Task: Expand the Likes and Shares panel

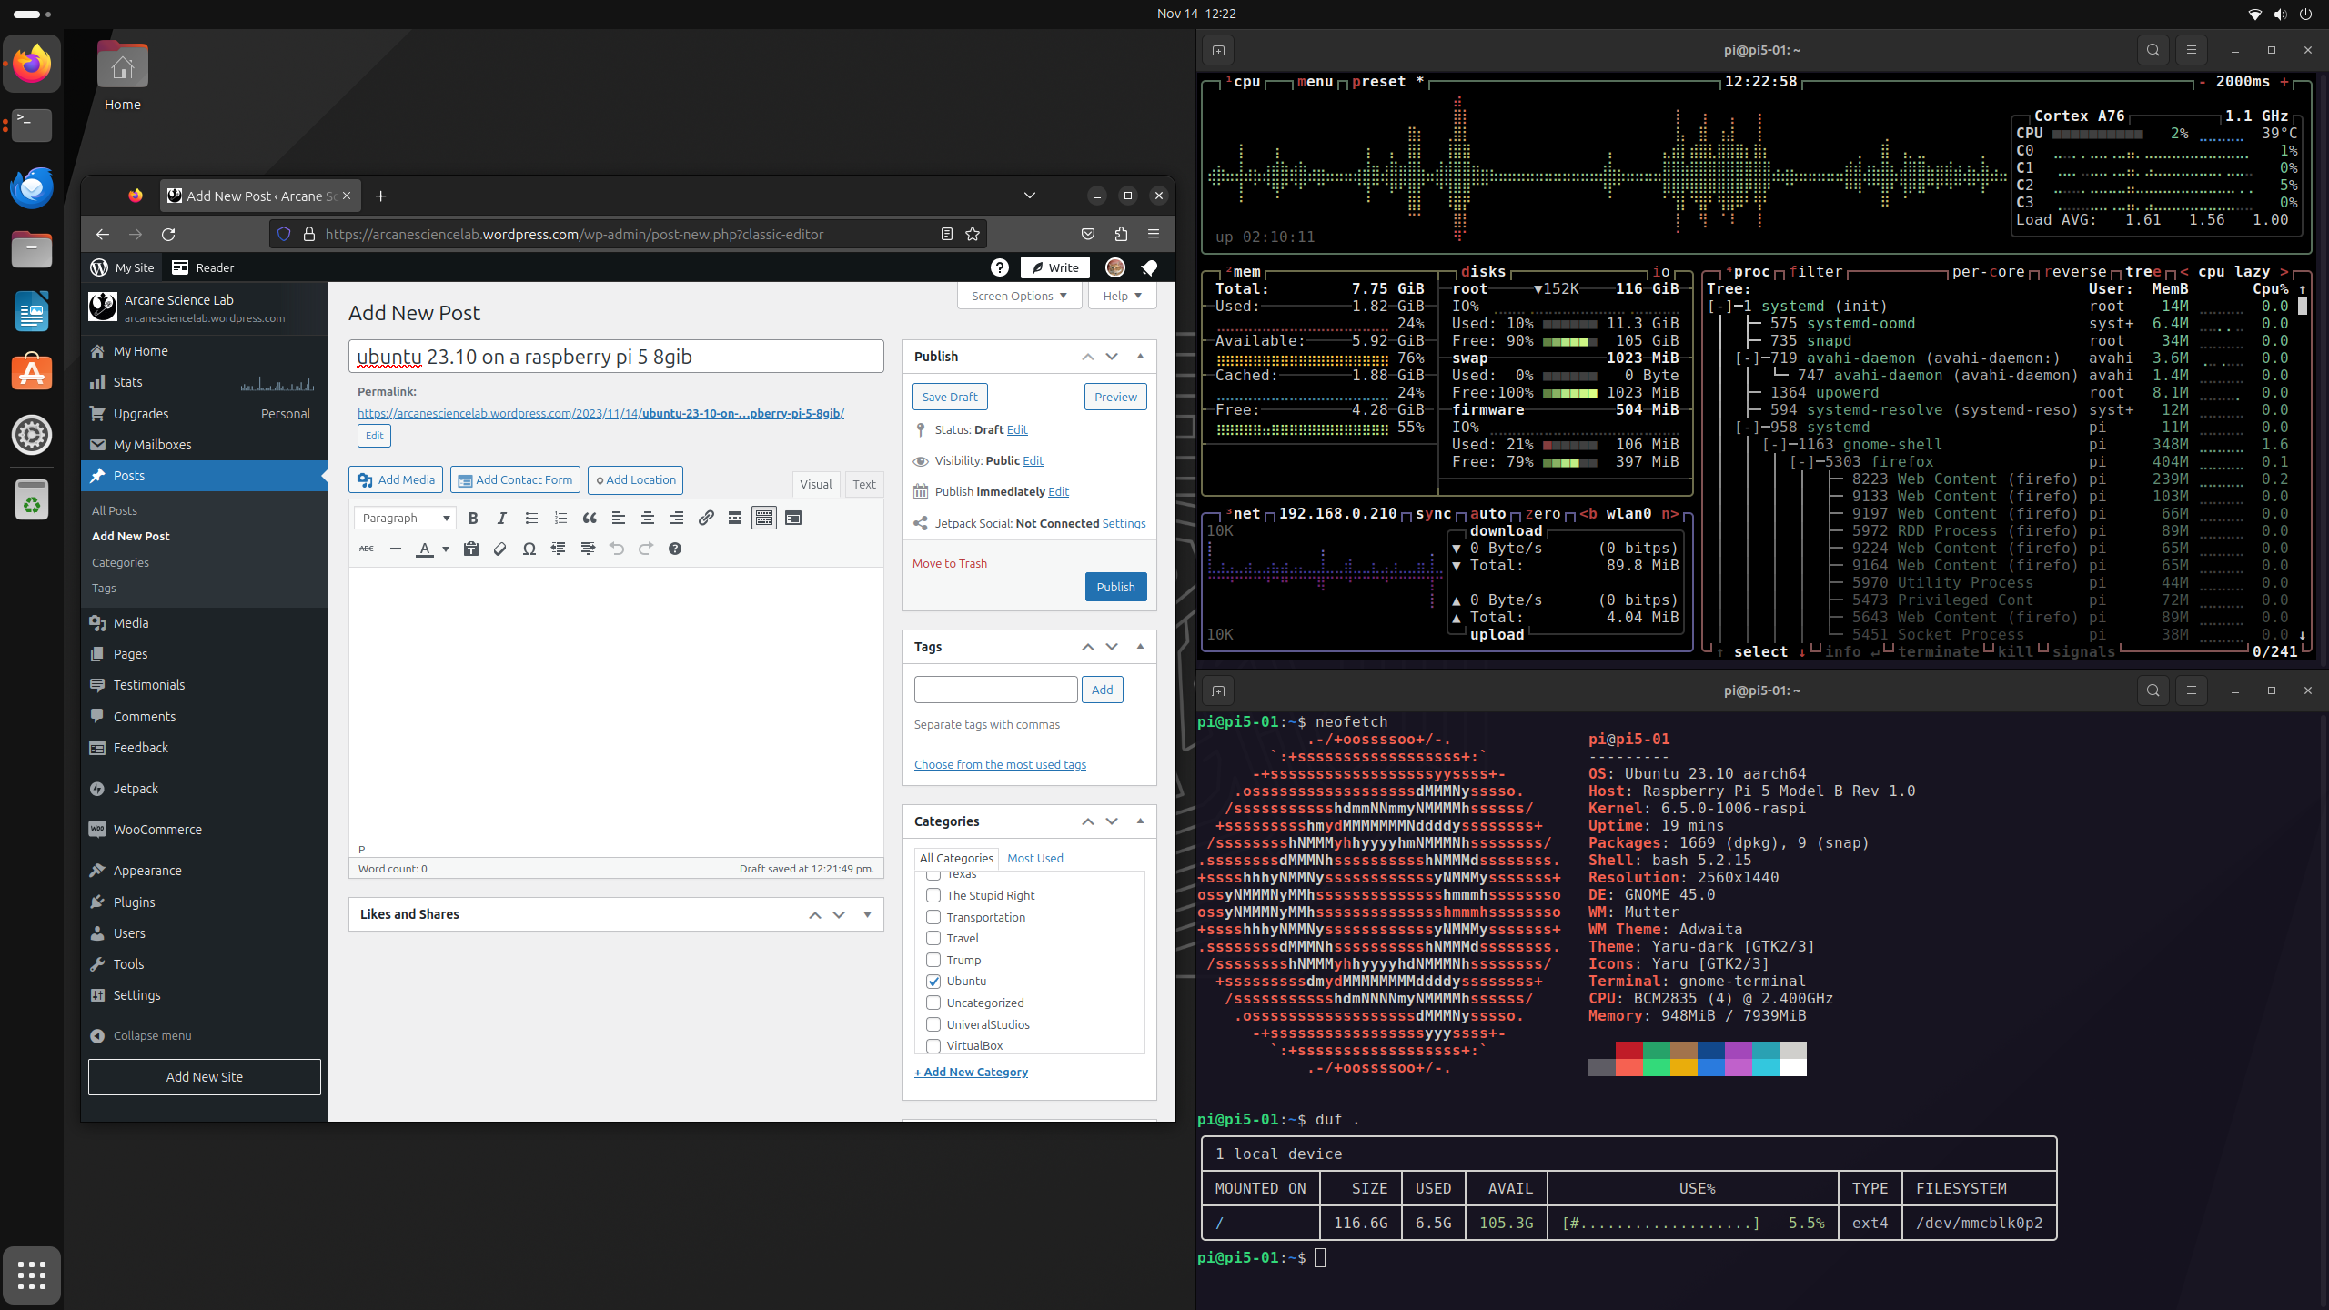Action: pyautogui.click(x=867, y=915)
